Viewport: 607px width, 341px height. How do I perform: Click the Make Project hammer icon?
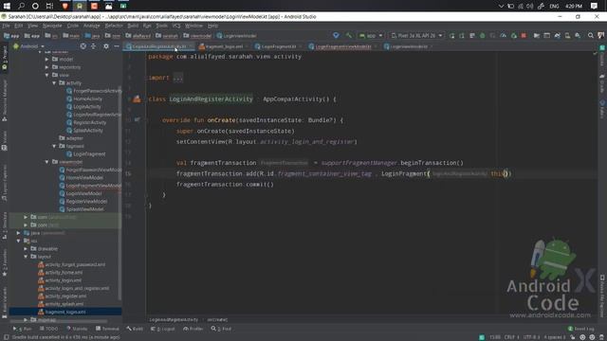349,36
